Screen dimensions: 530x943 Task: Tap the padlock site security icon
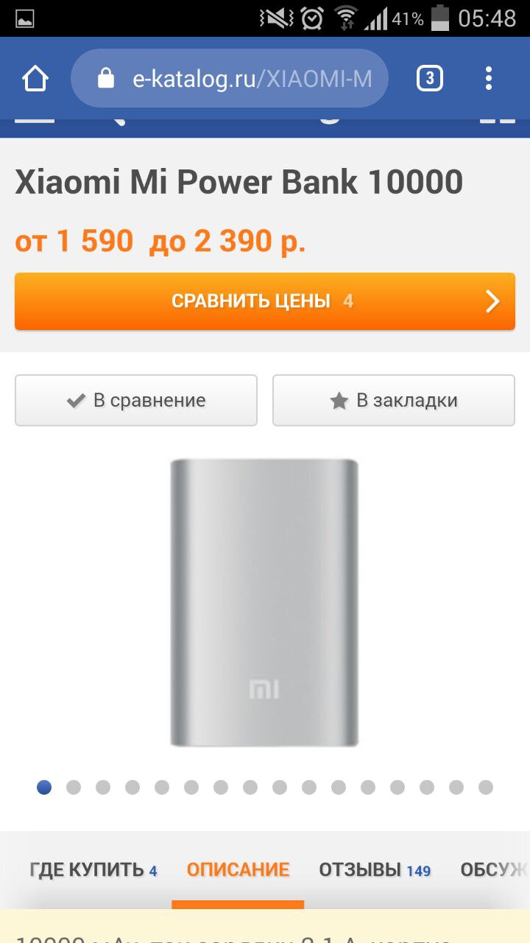click(106, 78)
